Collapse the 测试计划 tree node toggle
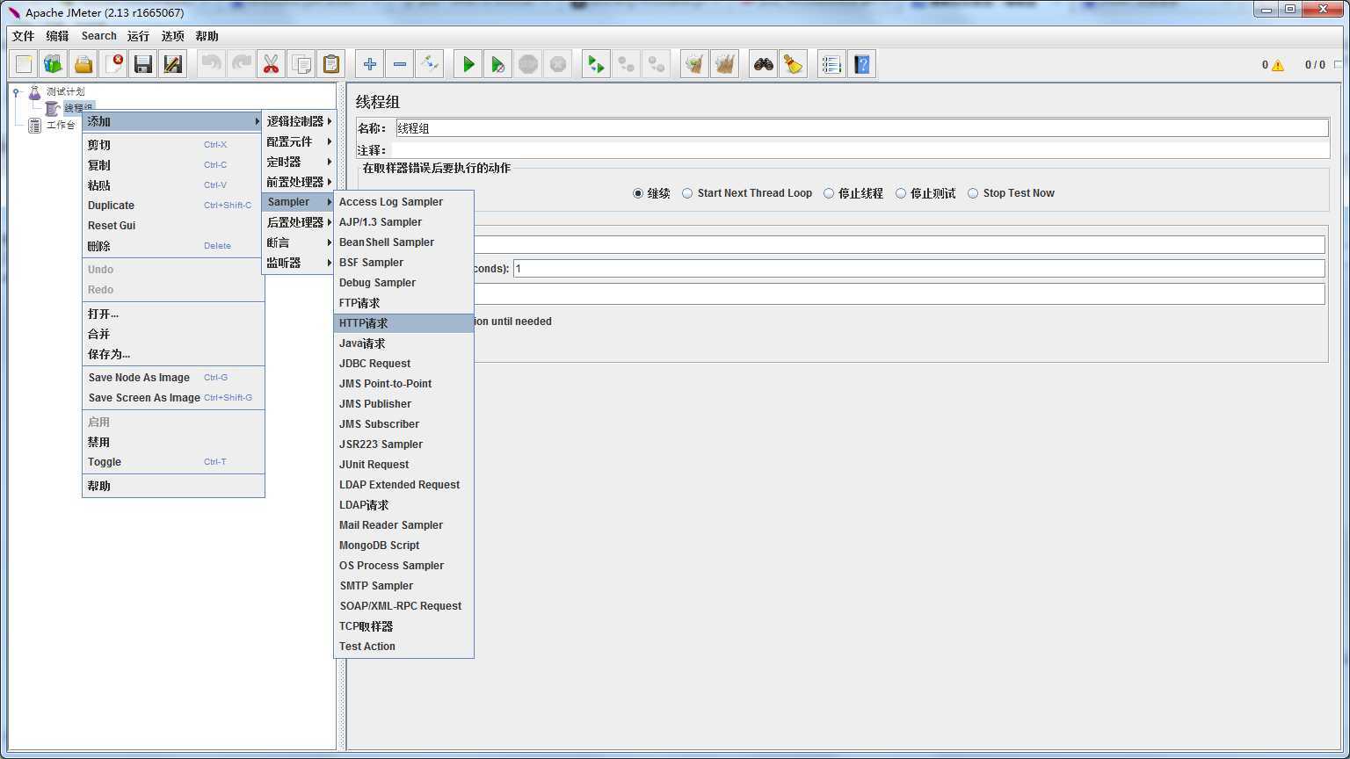 16,91
